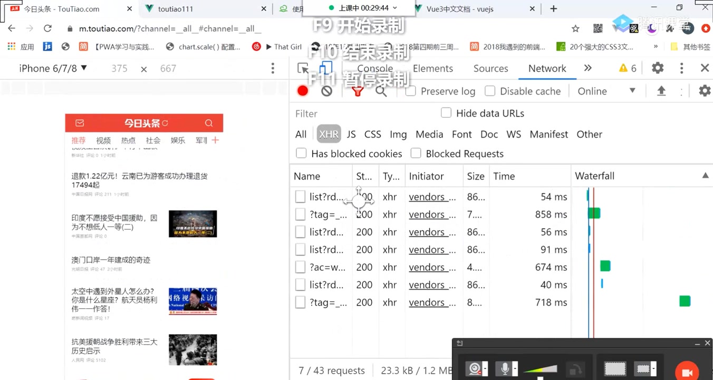This screenshot has width=713, height=380.
Task: Check Has blocked cookies filter
Action: click(301, 153)
